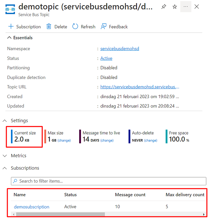Close the demotopic blade
209x222 pixels.
coord(197,7)
